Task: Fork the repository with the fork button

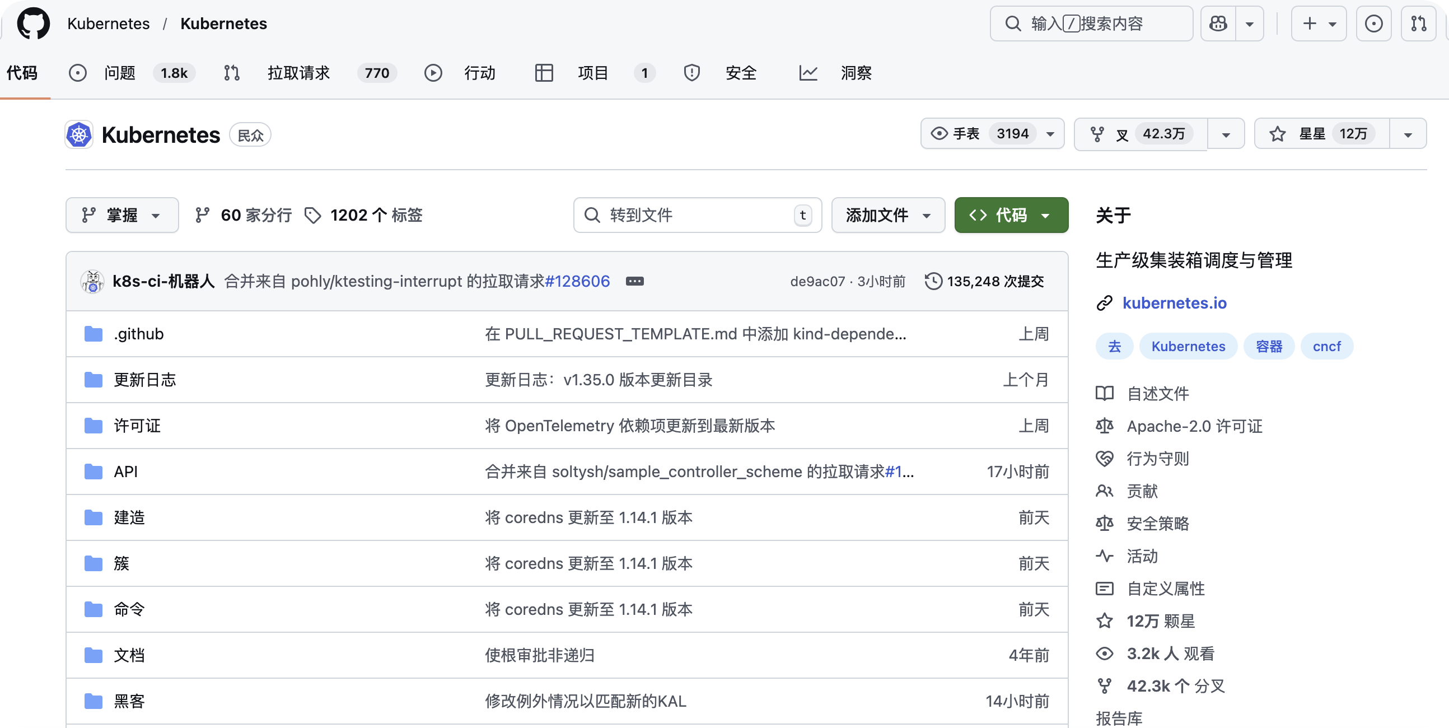Action: 1140,134
